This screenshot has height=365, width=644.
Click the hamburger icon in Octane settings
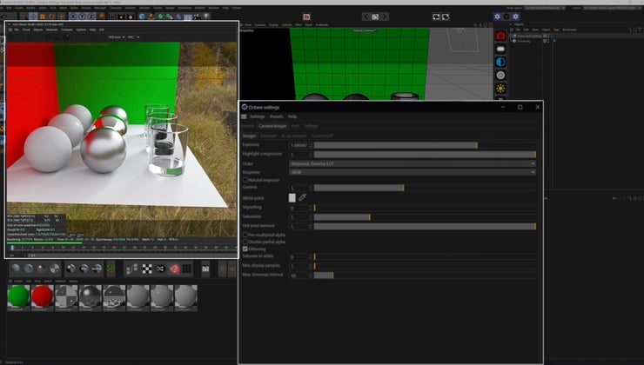(244, 116)
